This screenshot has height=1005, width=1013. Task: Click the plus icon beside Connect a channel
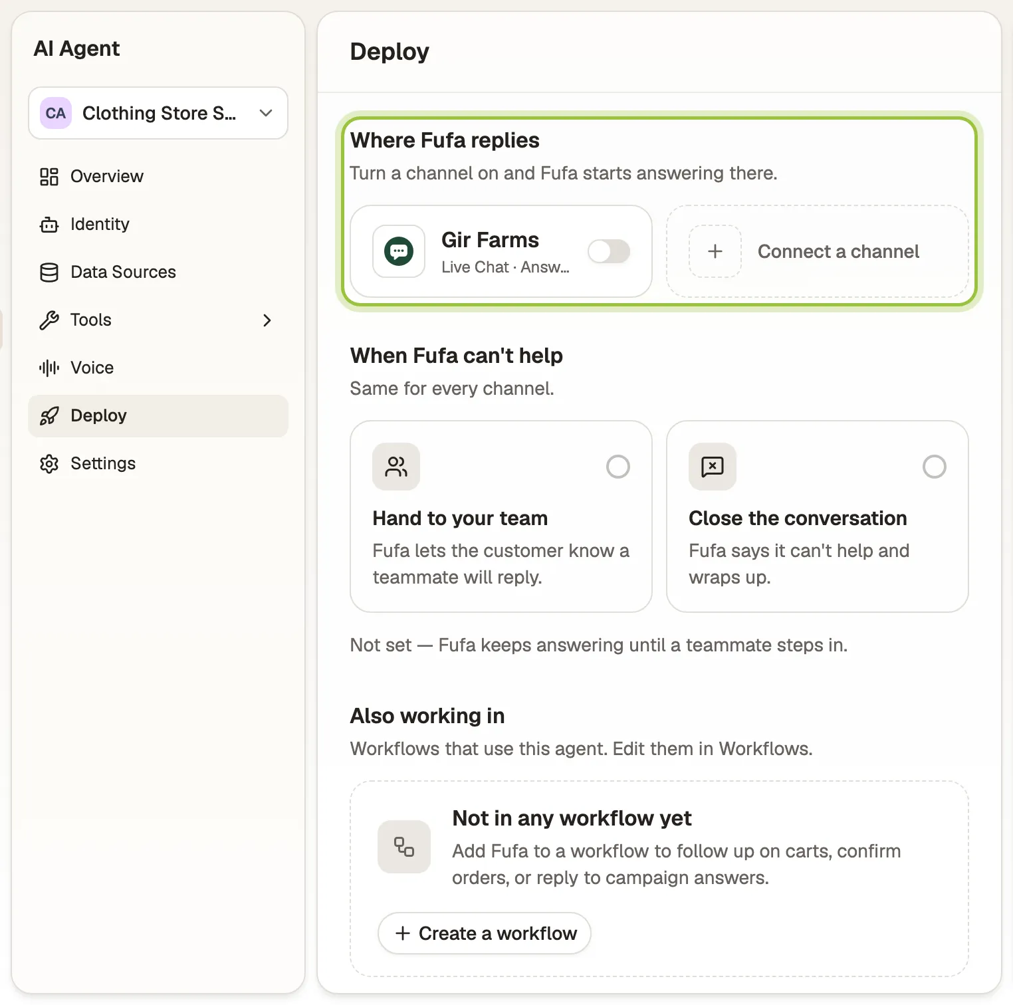pyautogui.click(x=715, y=251)
